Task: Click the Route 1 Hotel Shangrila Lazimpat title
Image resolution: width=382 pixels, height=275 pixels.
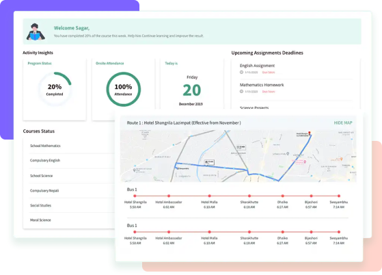Action: (x=184, y=123)
